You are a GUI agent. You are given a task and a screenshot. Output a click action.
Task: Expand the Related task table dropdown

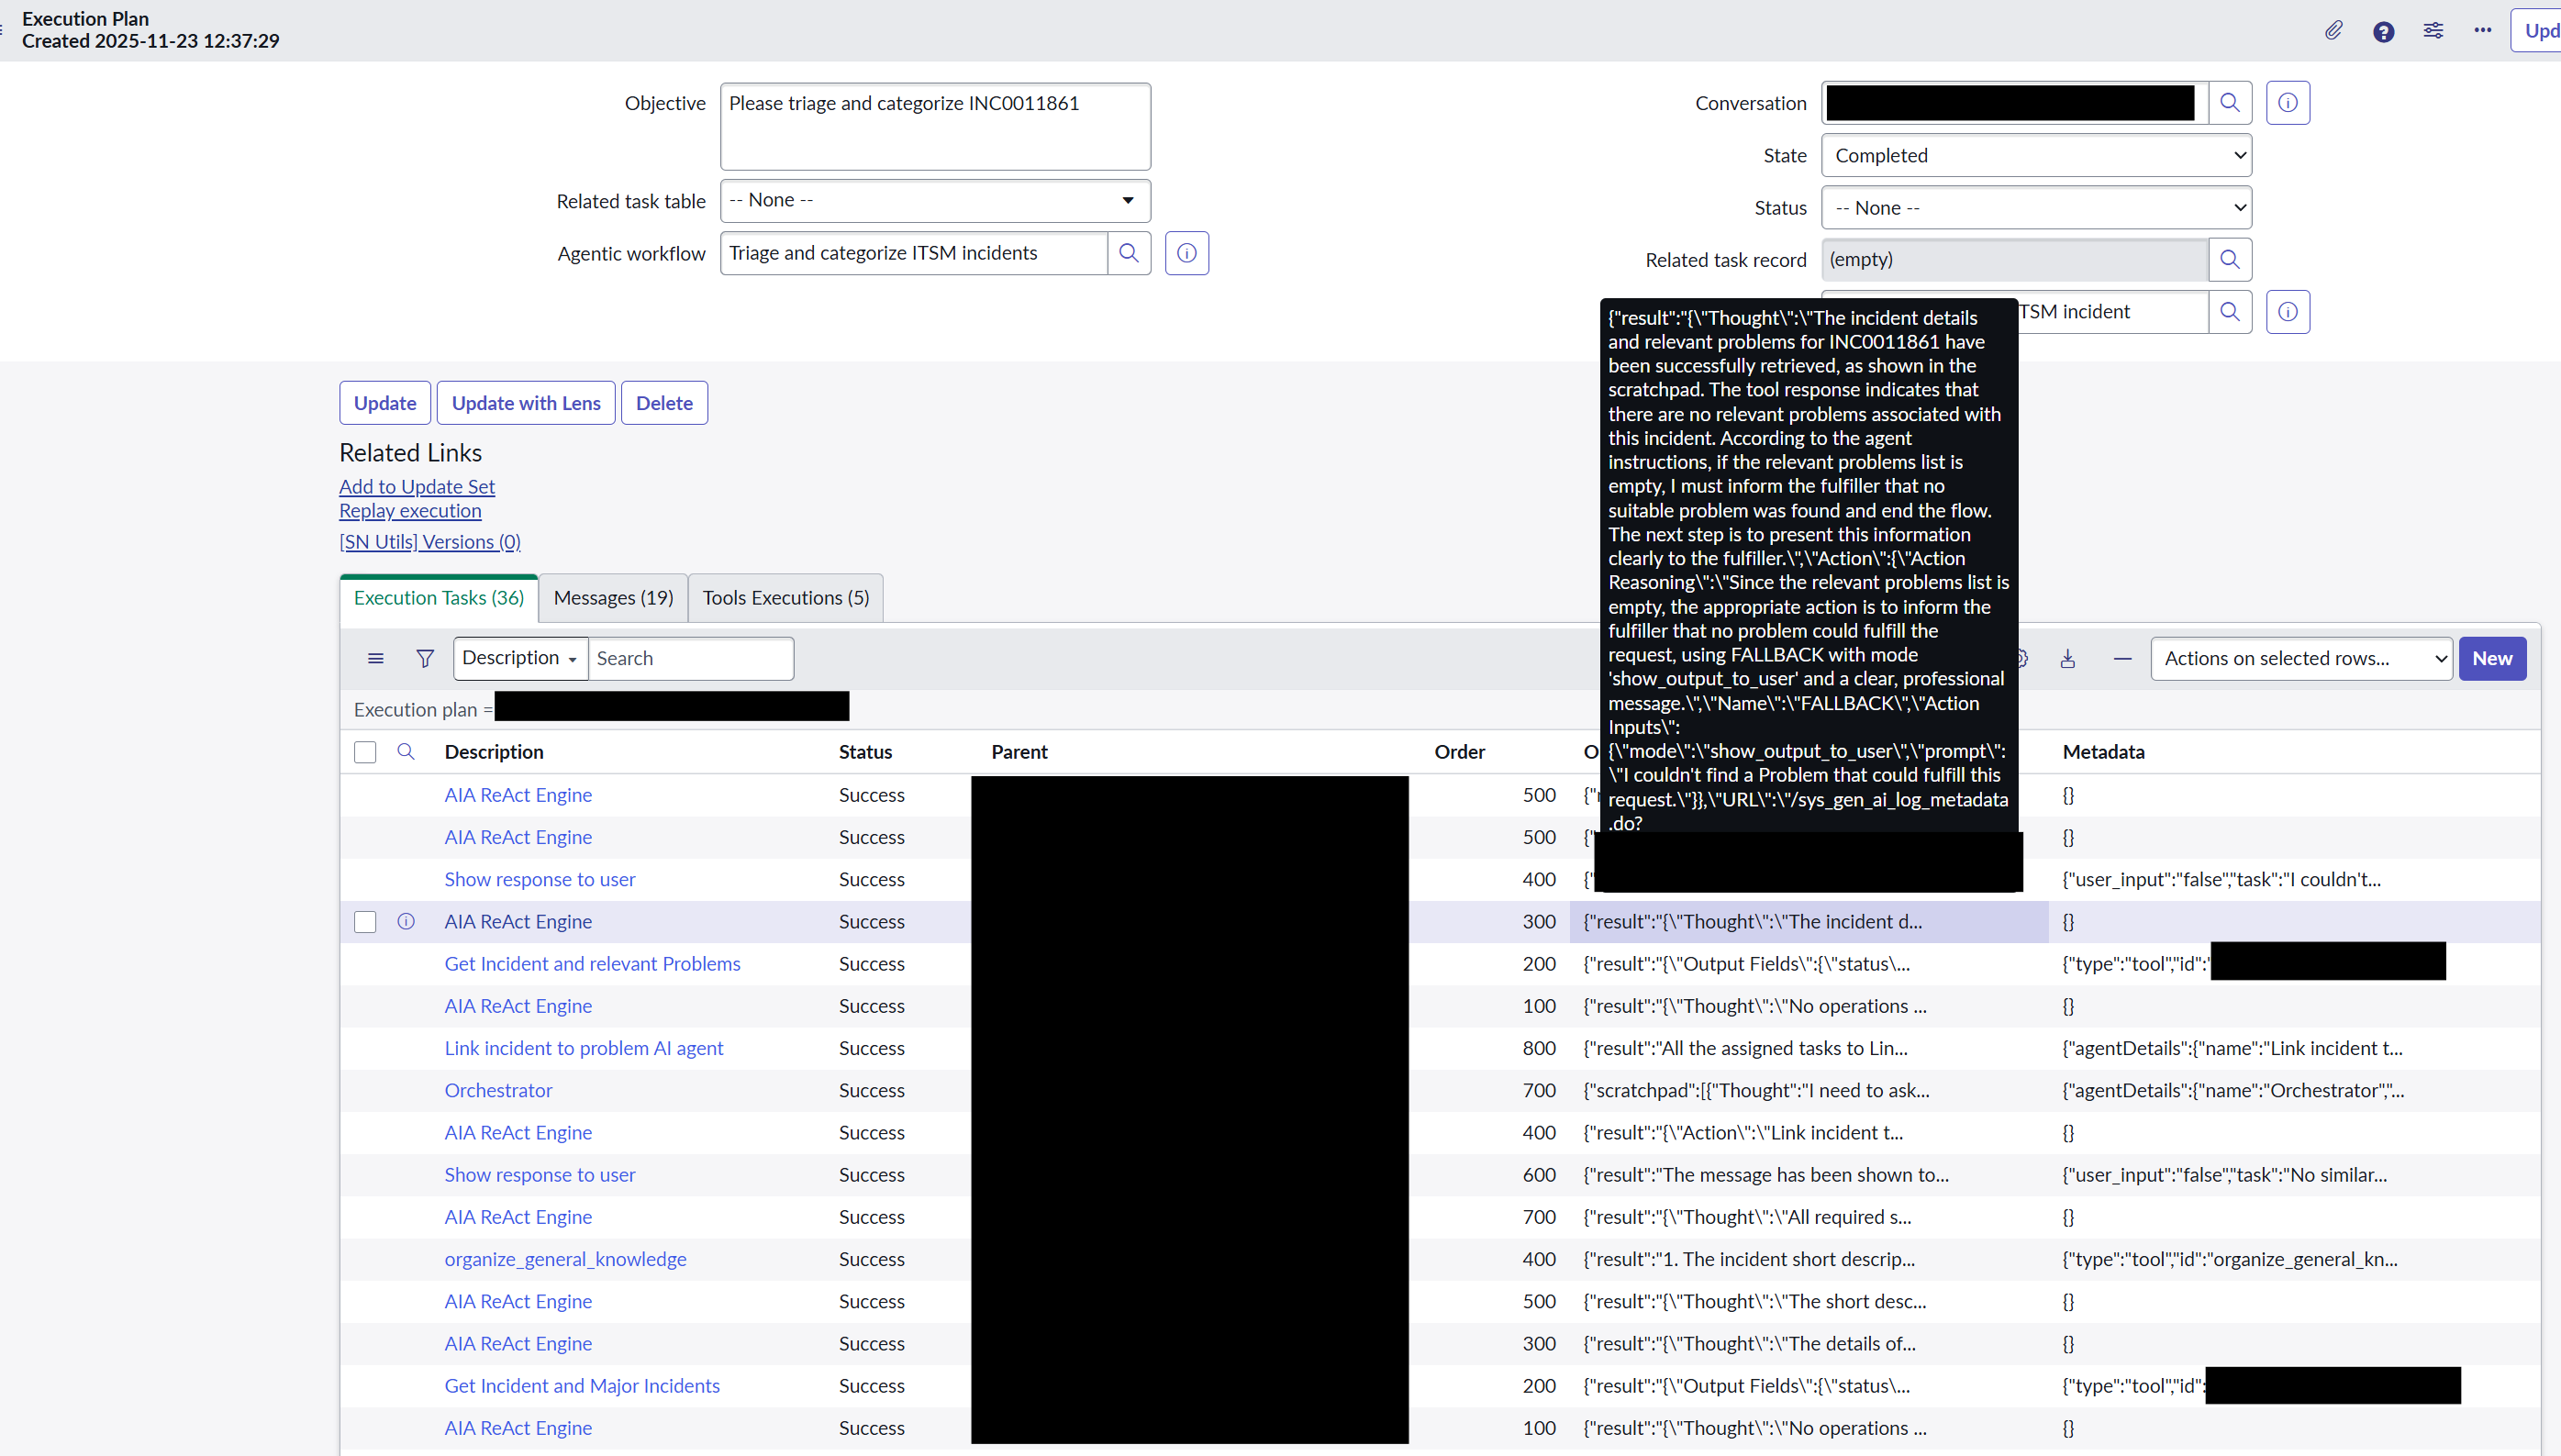pos(935,201)
